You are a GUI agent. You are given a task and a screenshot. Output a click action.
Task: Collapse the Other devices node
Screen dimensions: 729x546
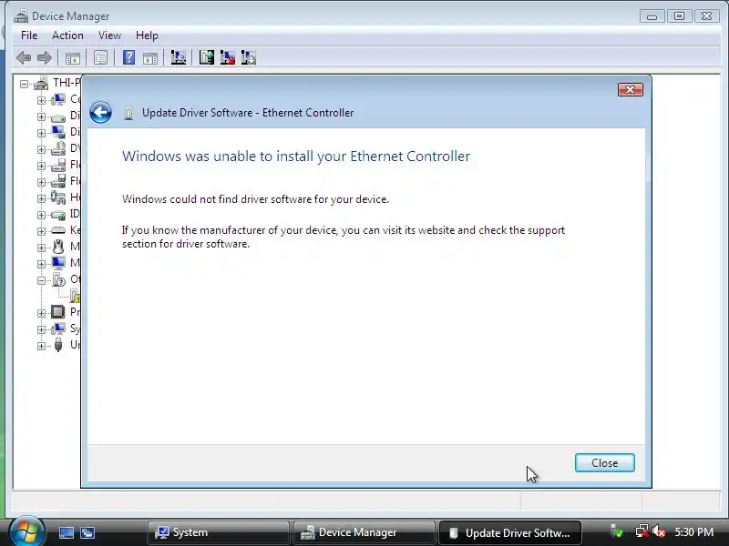coord(41,280)
